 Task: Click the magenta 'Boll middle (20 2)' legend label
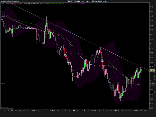pyautogui.click(x=82, y=3)
